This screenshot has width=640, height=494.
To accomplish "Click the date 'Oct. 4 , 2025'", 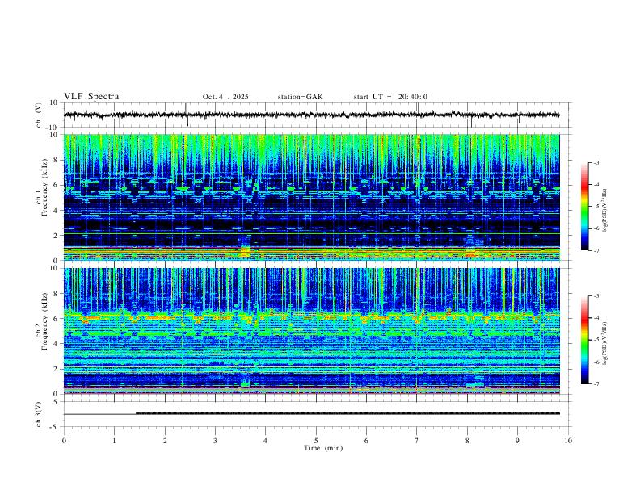I will coord(225,97).
